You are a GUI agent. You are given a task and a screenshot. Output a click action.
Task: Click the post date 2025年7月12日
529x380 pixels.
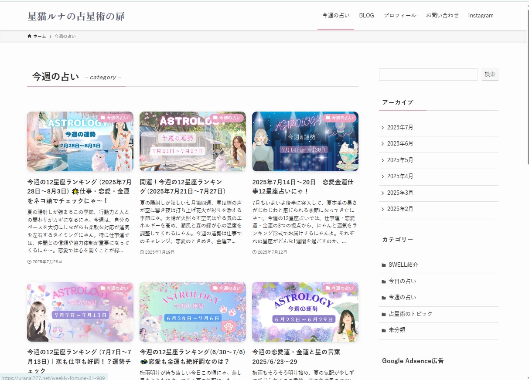tap(272, 252)
